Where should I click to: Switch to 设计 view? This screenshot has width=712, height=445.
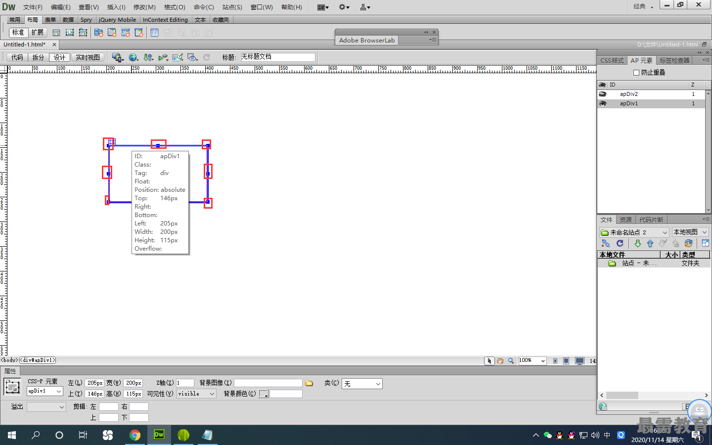(59, 57)
